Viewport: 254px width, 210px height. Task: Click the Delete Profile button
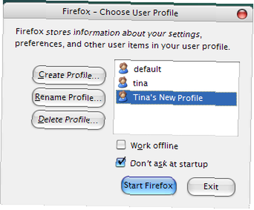68,120
